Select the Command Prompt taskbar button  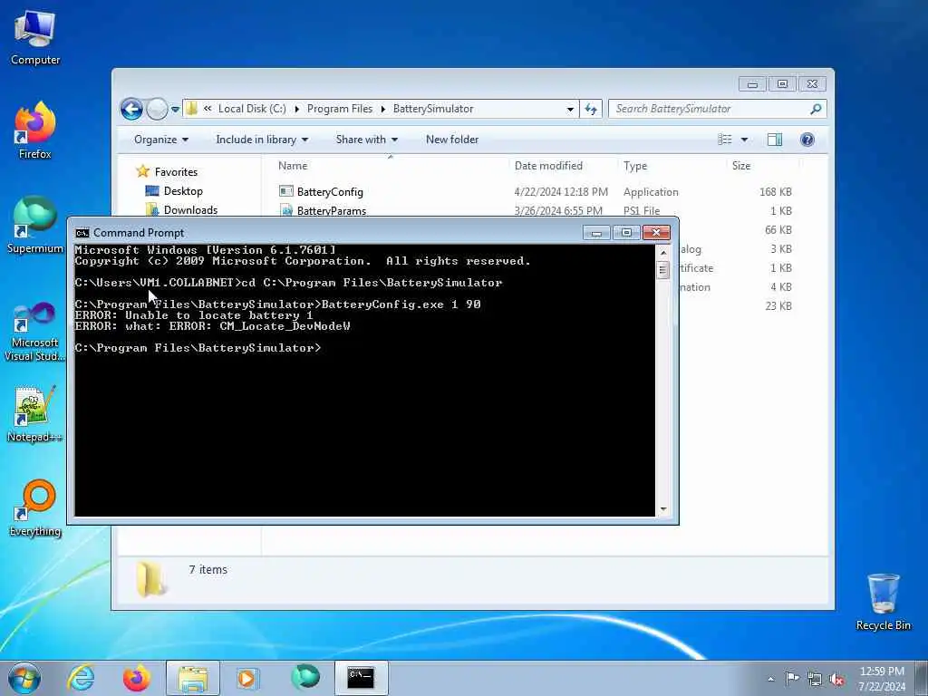click(361, 678)
